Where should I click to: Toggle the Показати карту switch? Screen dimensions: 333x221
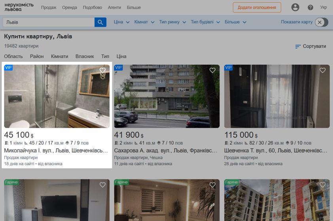(322, 22)
